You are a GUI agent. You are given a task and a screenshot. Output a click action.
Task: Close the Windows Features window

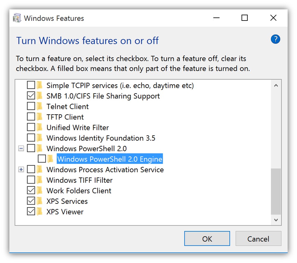(273, 18)
